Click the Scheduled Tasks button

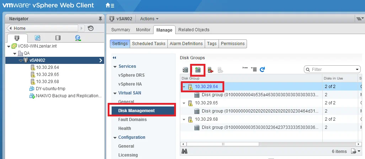pos(149,44)
